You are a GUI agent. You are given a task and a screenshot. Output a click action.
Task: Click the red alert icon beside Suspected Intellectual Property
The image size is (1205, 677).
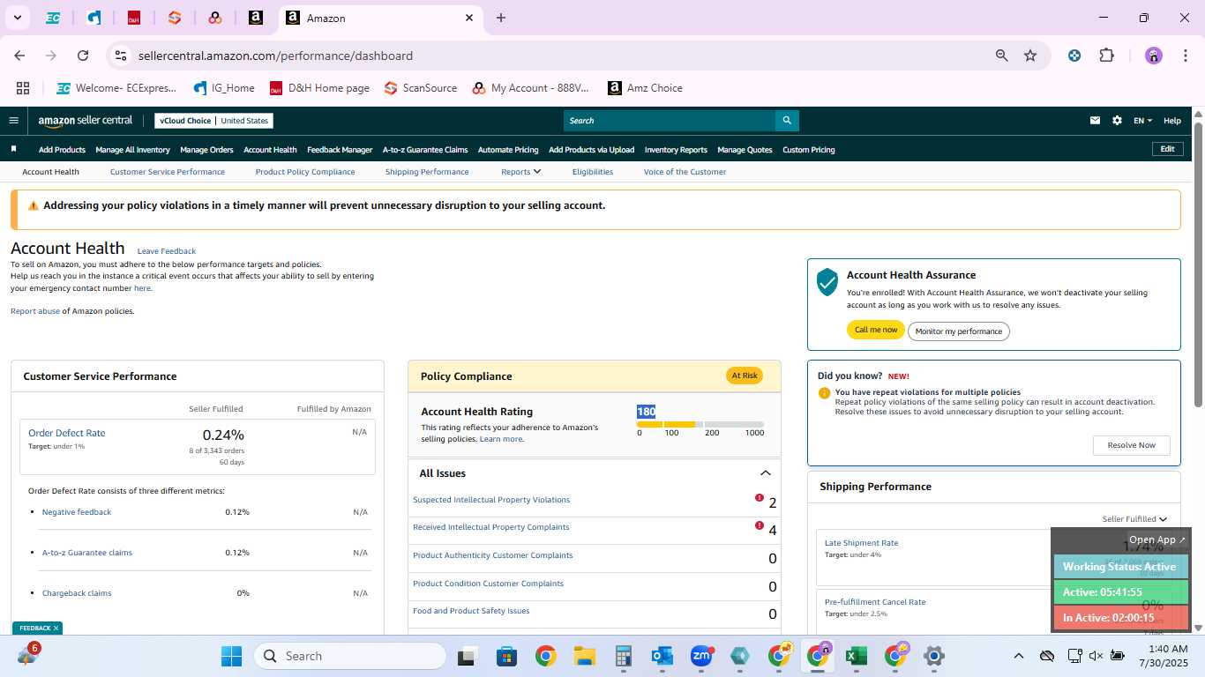coord(759,498)
